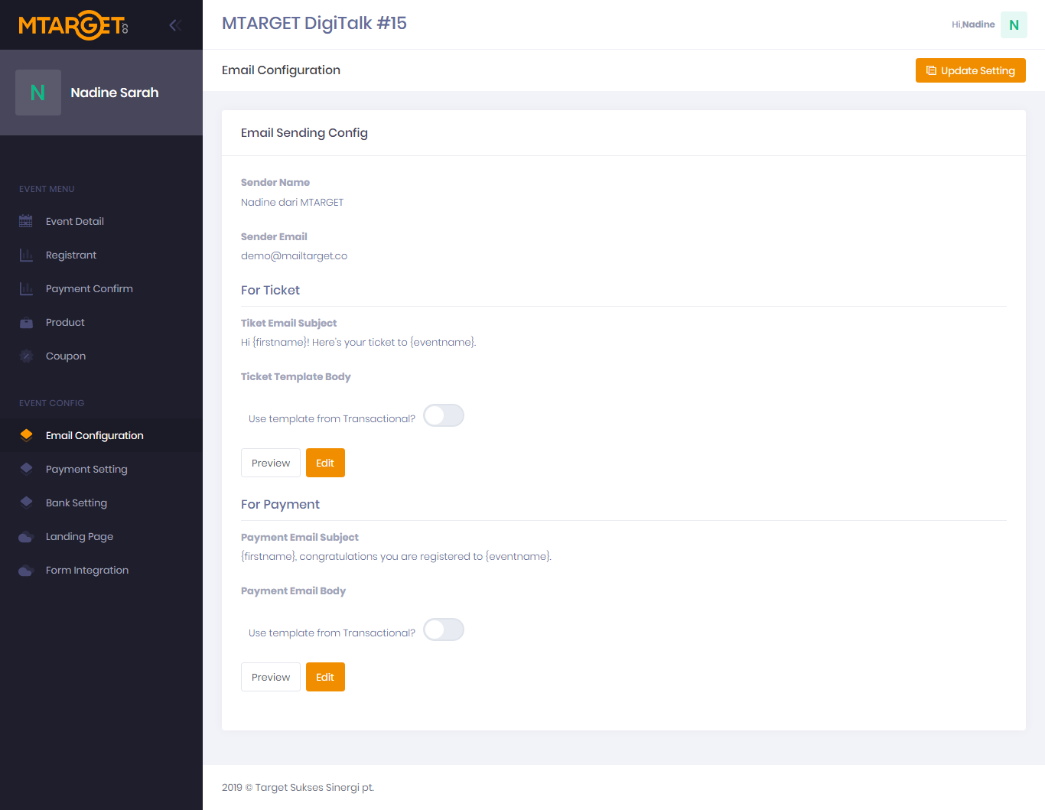Click the Nadine Sarah name in the sidebar

[115, 93]
